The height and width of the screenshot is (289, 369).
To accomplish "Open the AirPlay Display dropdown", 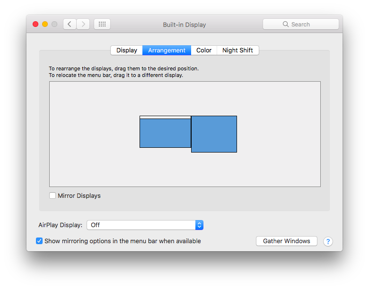I will pyautogui.click(x=145, y=225).
